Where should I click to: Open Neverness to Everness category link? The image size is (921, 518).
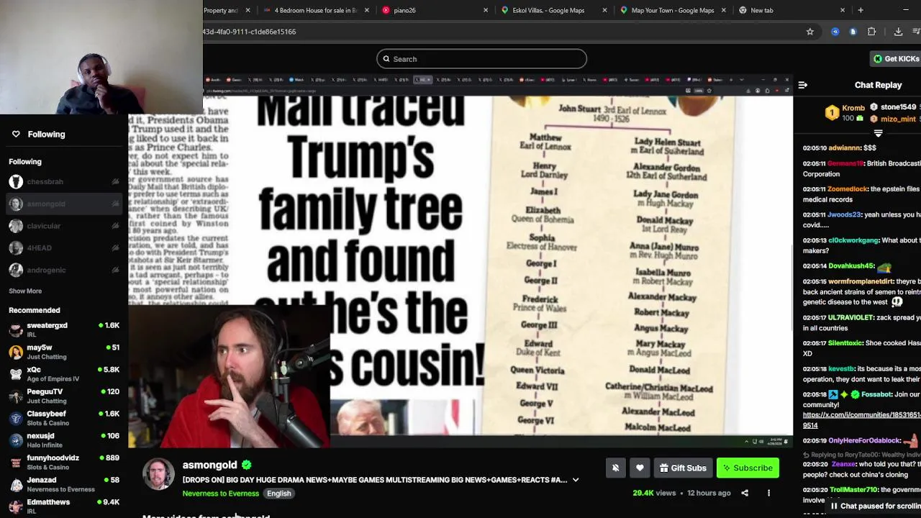pos(221,494)
